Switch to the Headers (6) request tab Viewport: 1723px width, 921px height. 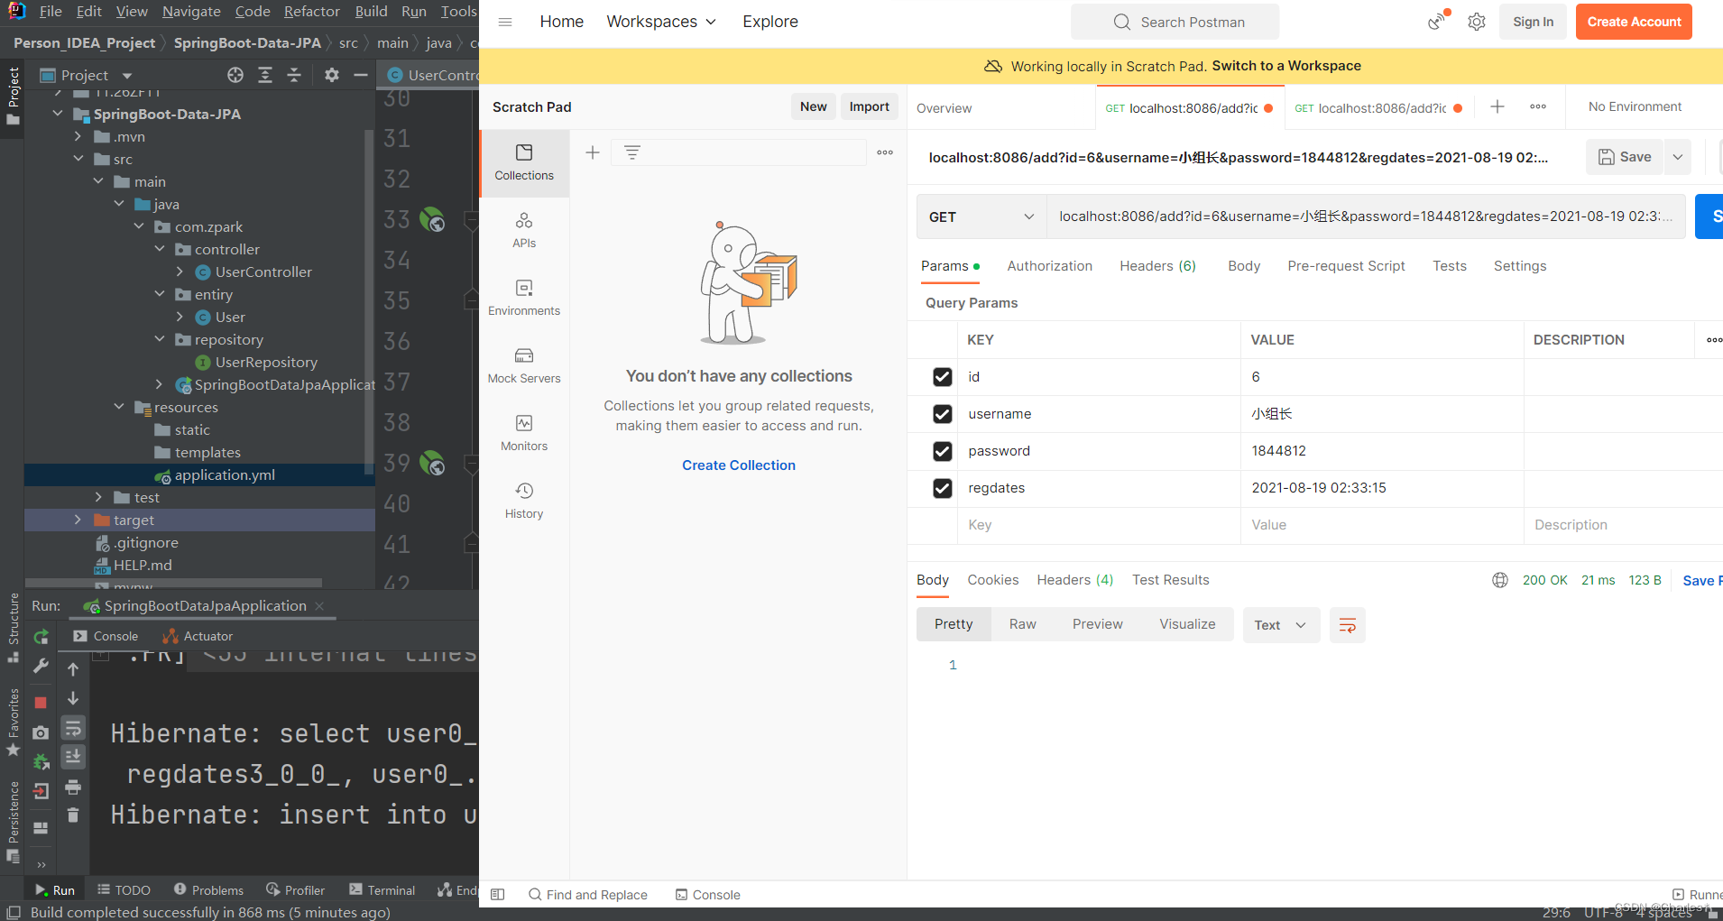coord(1157,266)
